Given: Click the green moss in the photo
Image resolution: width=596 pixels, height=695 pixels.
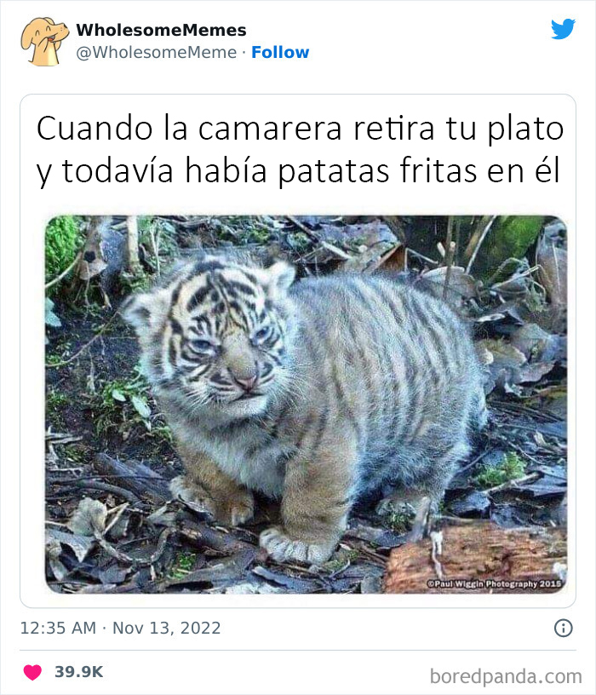Looking at the screenshot, I should (x=62, y=246).
